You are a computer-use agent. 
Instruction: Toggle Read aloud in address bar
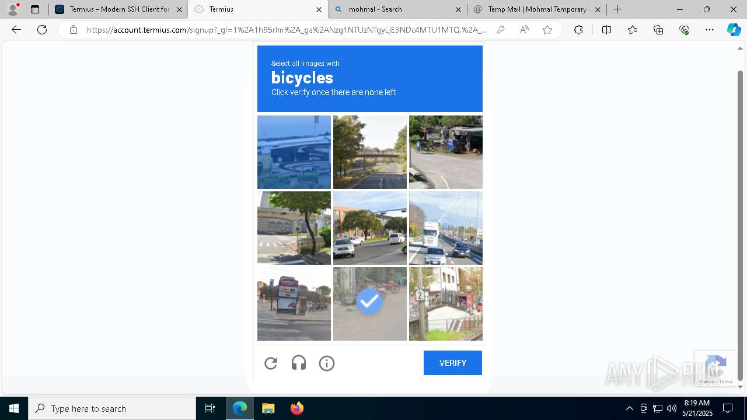click(x=524, y=30)
